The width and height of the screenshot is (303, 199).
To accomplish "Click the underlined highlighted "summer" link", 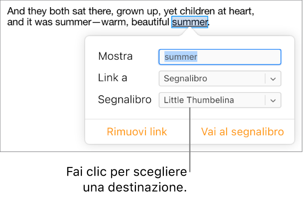I will 190,22.
